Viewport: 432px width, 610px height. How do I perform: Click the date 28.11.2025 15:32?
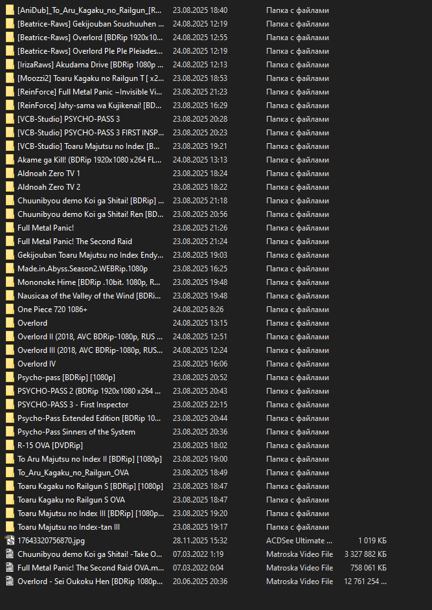click(200, 540)
